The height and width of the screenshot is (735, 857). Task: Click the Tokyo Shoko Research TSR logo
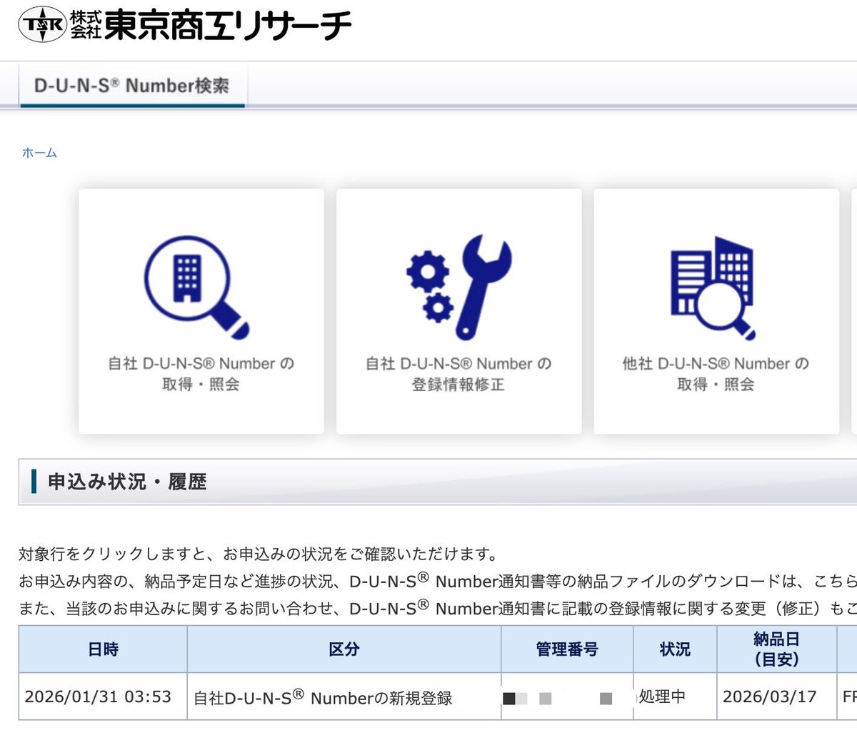pos(185,25)
